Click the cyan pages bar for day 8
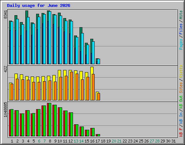The width and height of the screenshot is (185, 145). click(50, 38)
